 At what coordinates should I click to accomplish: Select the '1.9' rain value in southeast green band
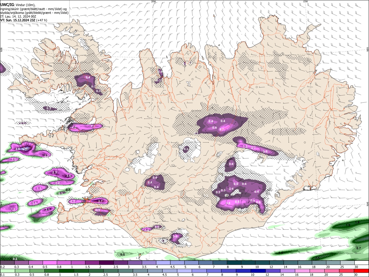(x=348, y=225)
